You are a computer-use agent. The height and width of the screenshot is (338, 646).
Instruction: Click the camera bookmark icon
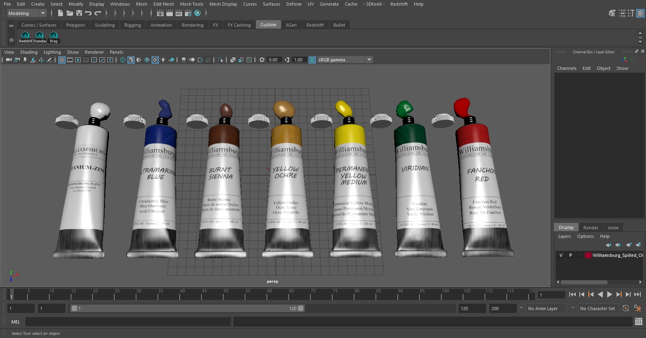(25, 60)
